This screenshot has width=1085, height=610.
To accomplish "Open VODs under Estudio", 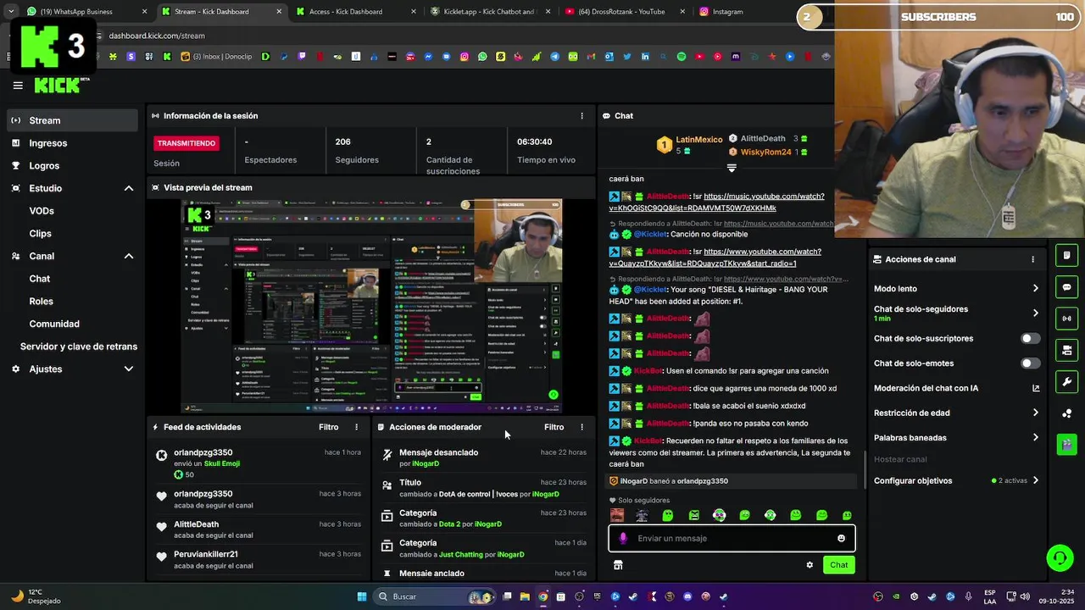I will (x=42, y=211).
